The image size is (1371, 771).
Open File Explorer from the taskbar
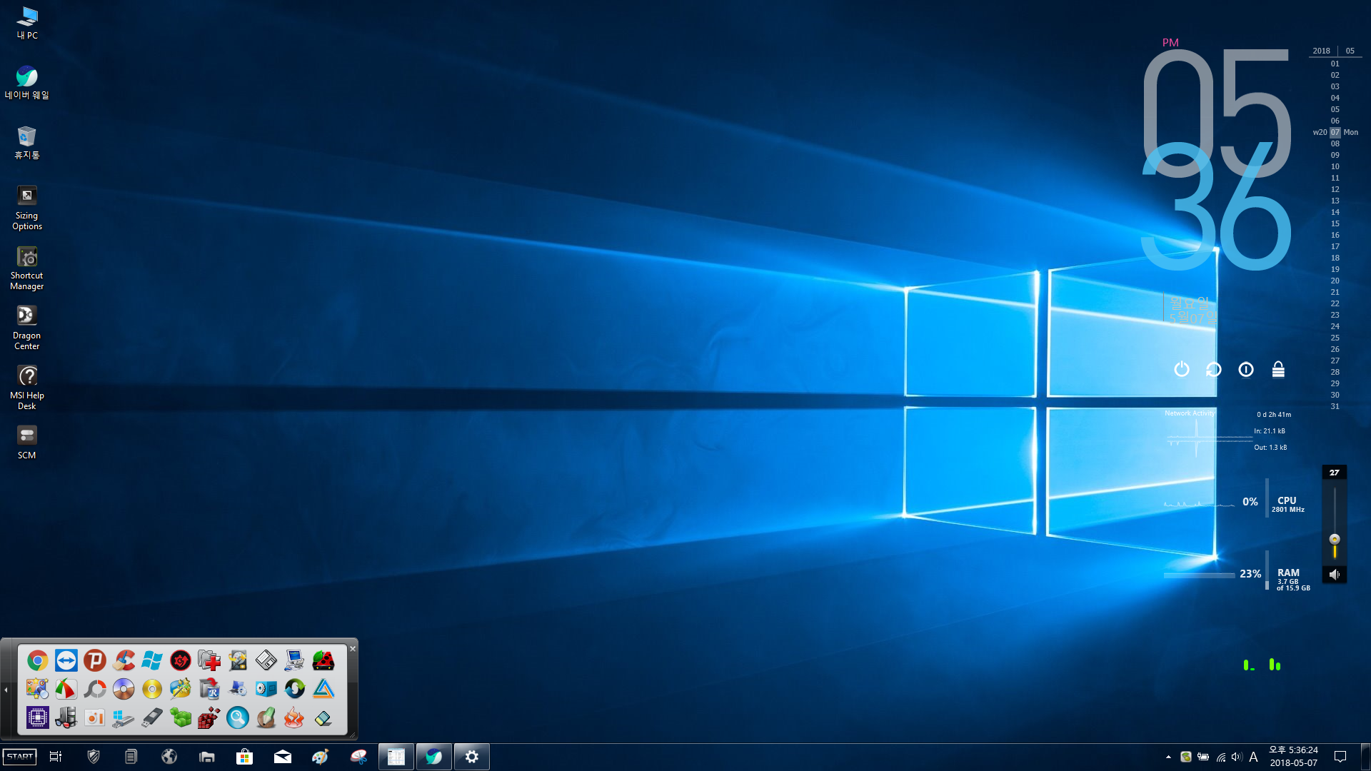coord(207,757)
